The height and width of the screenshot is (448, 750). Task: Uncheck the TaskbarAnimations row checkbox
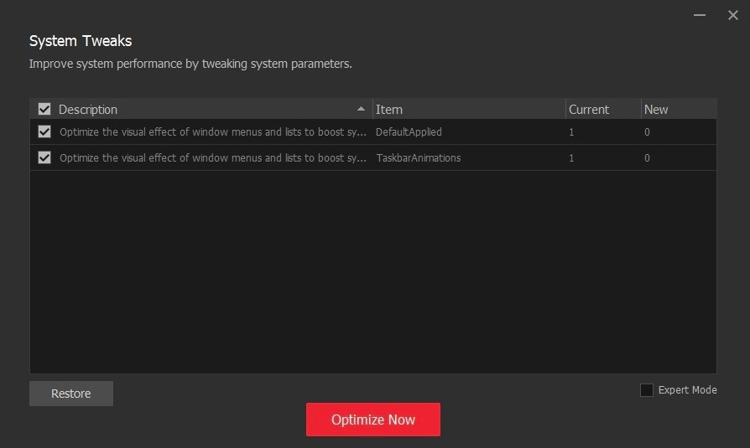point(44,157)
